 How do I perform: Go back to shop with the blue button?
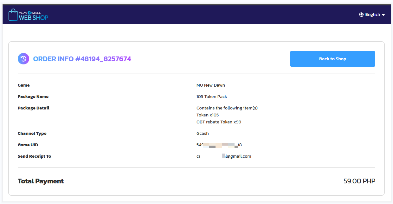coord(332,59)
